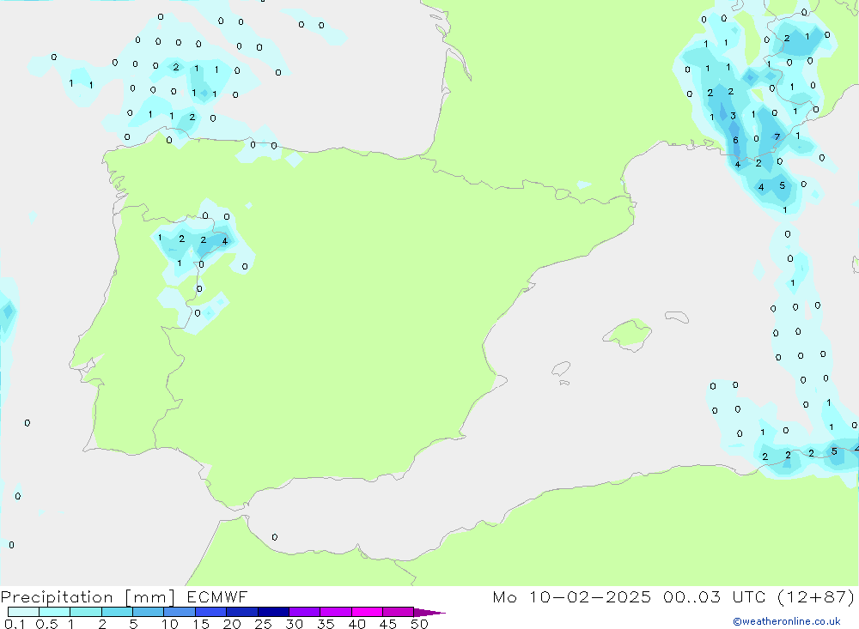Select the 2–5 mm legend color swatch

[x=117, y=612]
